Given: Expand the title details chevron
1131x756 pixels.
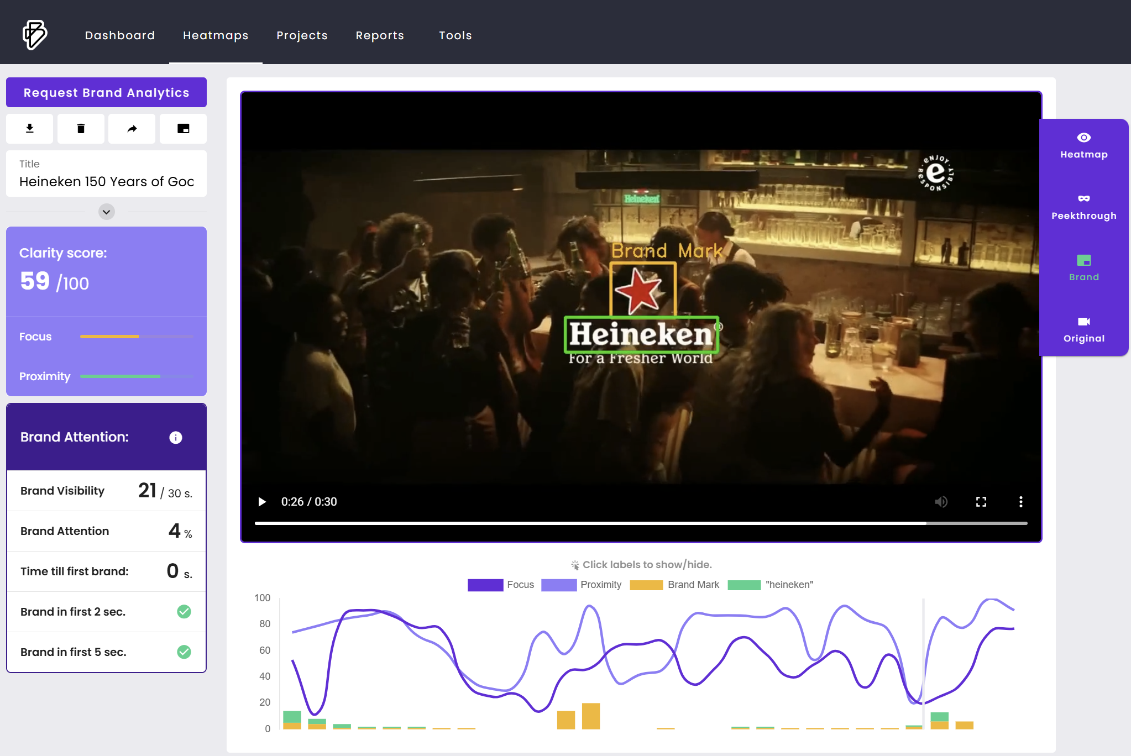Looking at the screenshot, I should (x=107, y=212).
